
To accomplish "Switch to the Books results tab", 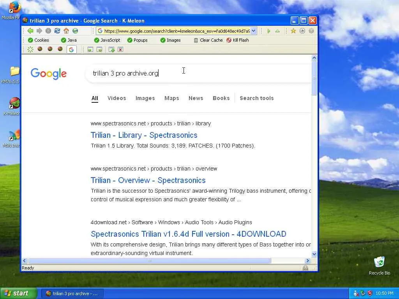I will coord(221,98).
